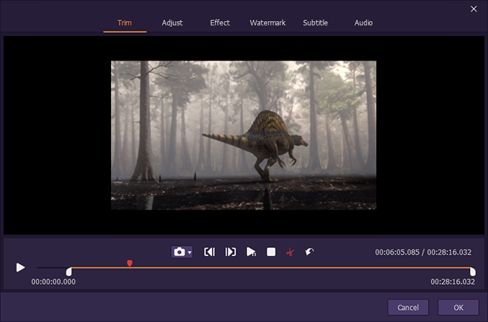This screenshot has height=322, width=488.
Task: Set trim end point bracket icon
Action: [230, 252]
